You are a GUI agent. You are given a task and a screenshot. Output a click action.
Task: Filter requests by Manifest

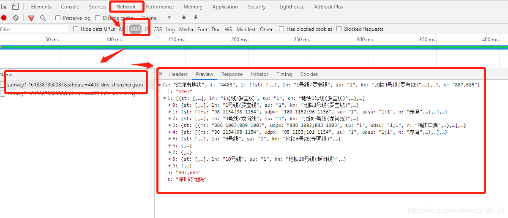click(246, 29)
